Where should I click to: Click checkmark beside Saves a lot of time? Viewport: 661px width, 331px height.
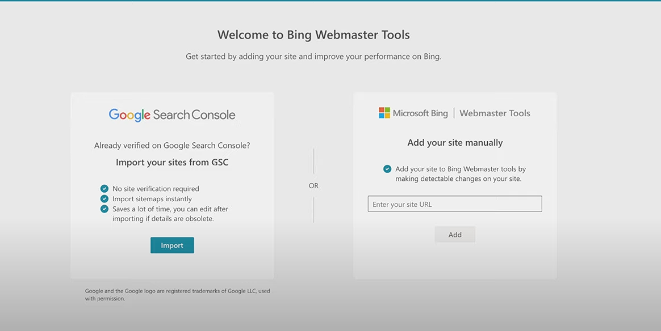click(x=104, y=209)
